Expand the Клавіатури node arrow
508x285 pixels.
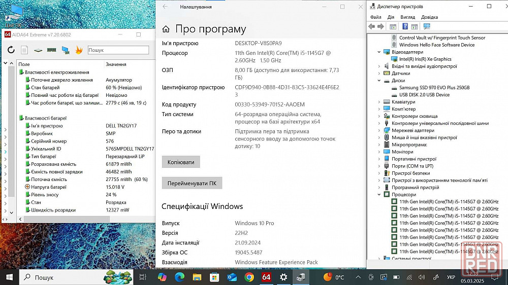(x=379, y=101)
